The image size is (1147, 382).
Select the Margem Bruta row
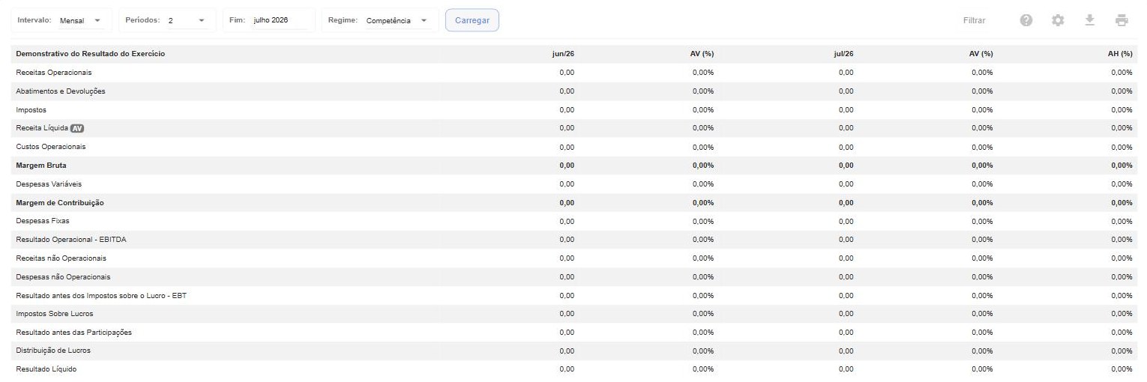[x=573, y=166]
